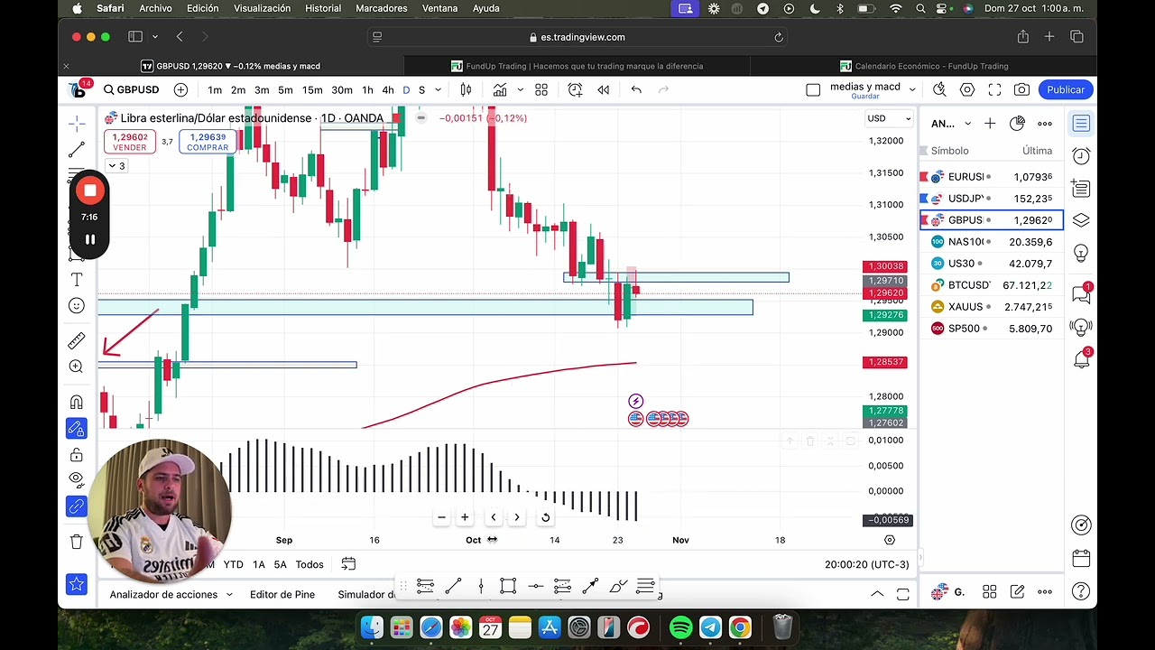
Task: Open the indicators menu
Action: coord(499,89)
